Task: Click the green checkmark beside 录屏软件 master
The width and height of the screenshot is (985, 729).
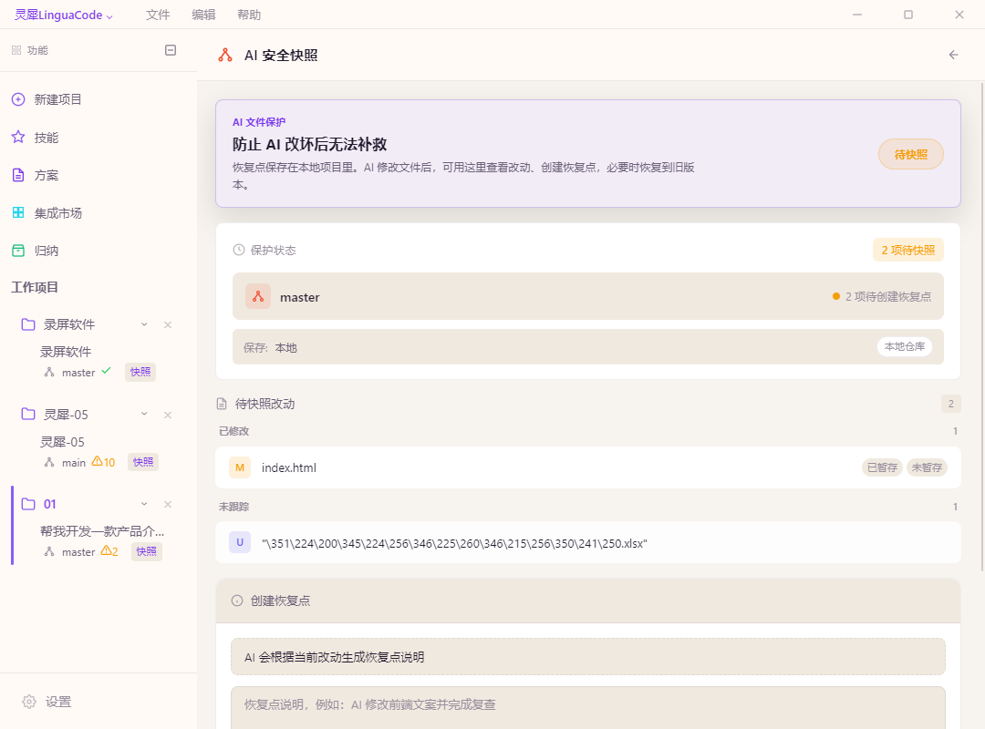Action: point(106,371)
